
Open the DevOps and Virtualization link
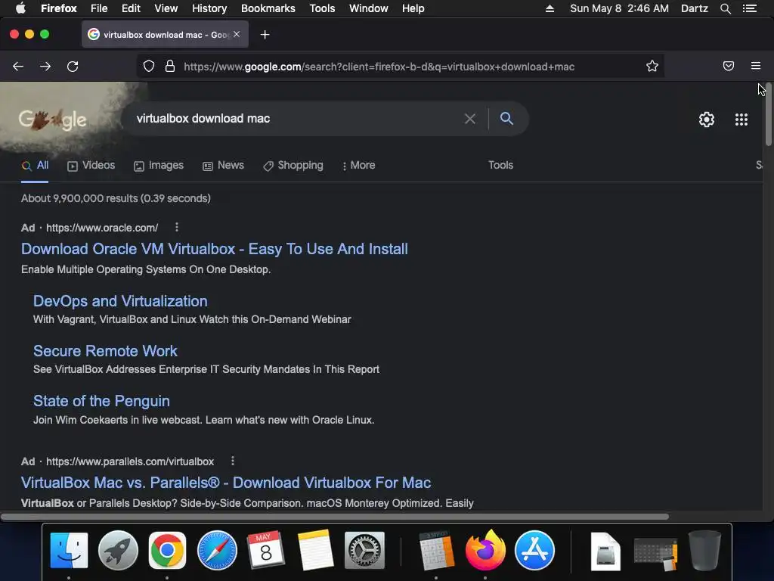coord(120,301)
